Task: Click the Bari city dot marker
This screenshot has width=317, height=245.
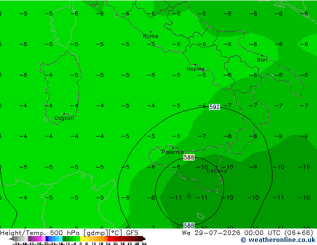Action: pyautogui.click(x=262, y=55)
